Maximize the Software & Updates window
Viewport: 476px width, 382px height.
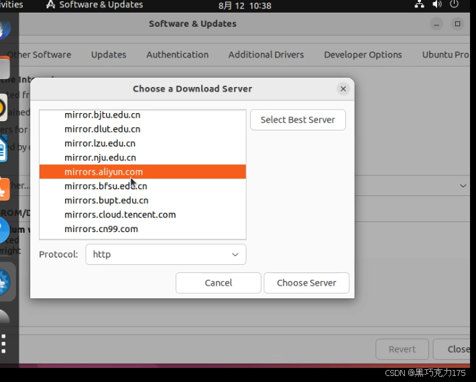tap(457, 24)
